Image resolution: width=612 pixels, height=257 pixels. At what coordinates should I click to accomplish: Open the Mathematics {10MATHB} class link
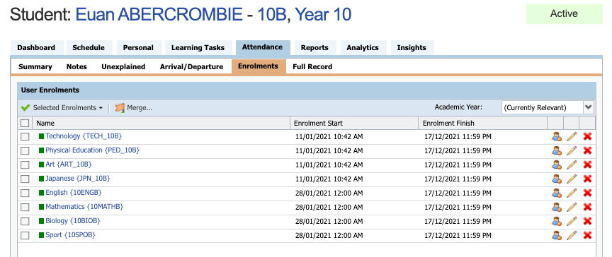coord(84,206)
